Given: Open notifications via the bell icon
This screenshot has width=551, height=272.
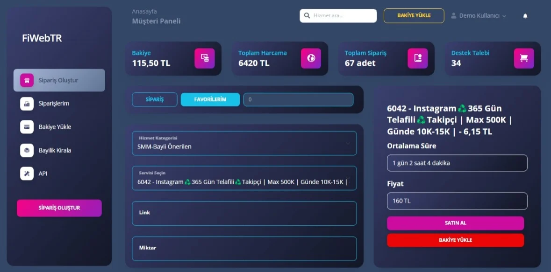Looking at the screenshot, I should [525, 16].
